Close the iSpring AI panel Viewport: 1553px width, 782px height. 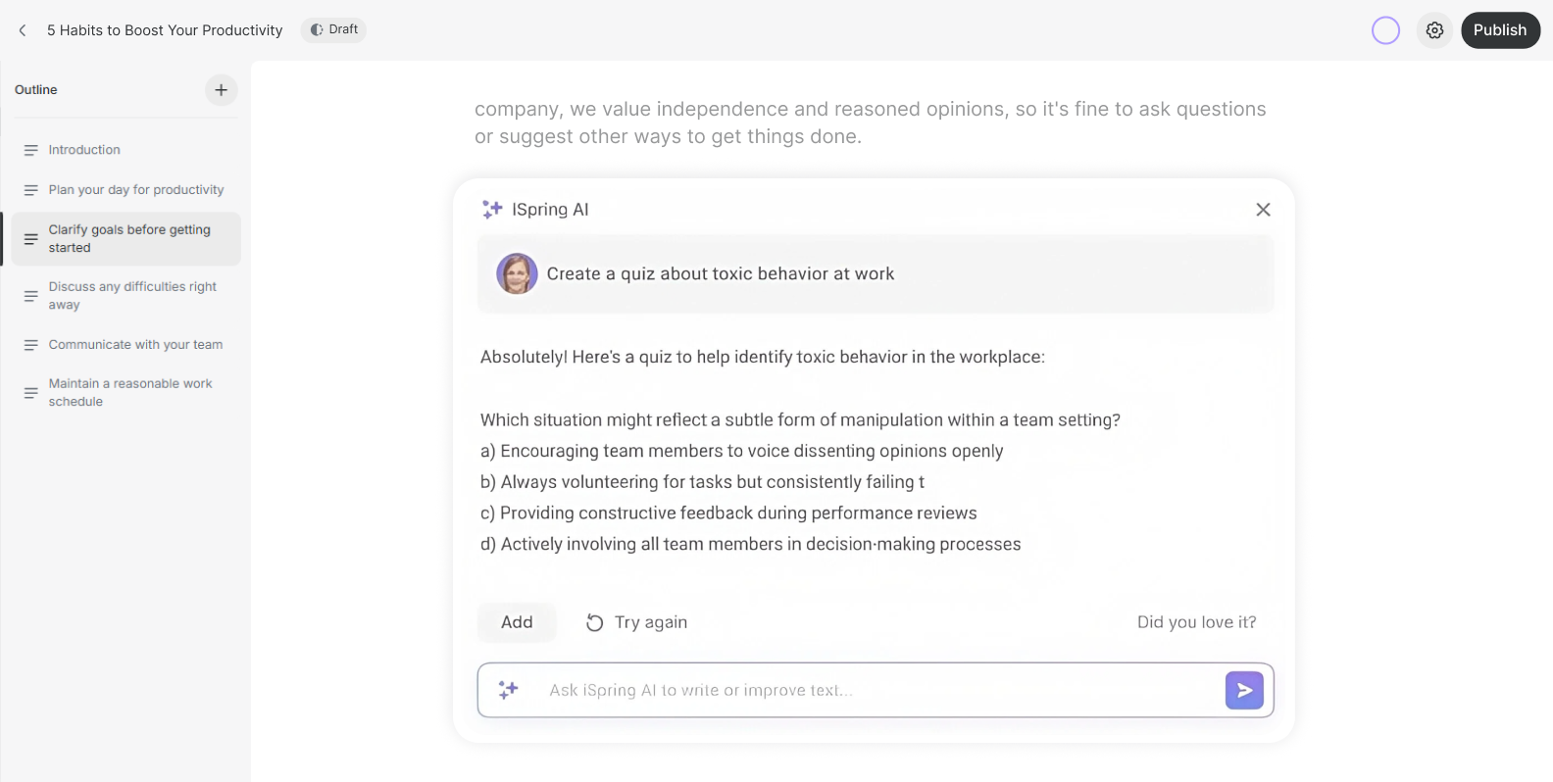(x=1263, y=210)
